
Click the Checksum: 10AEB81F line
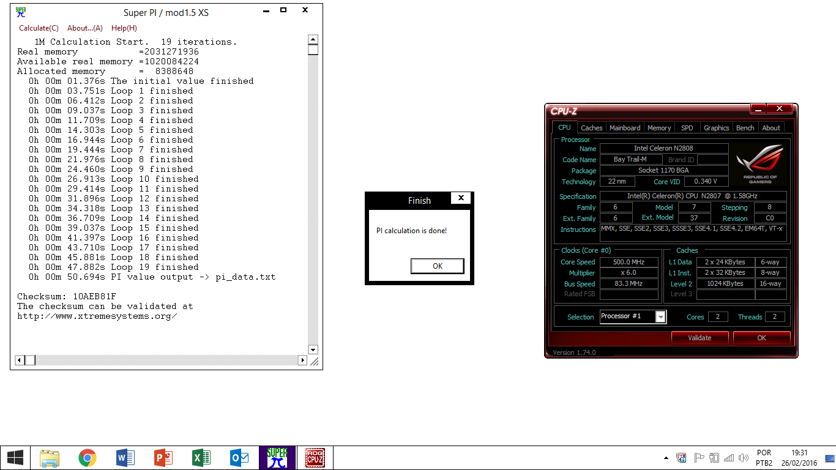coord(67,296)
